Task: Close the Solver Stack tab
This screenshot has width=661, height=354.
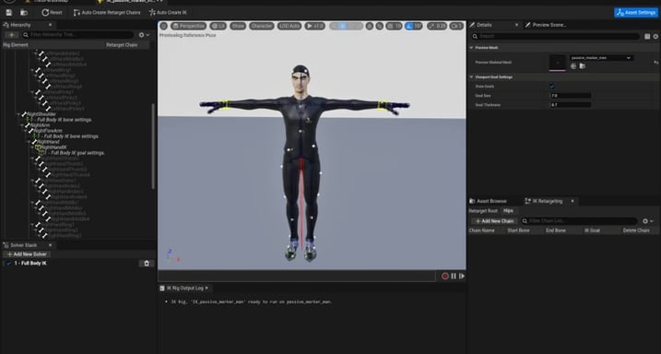Action: click(50, 245)
